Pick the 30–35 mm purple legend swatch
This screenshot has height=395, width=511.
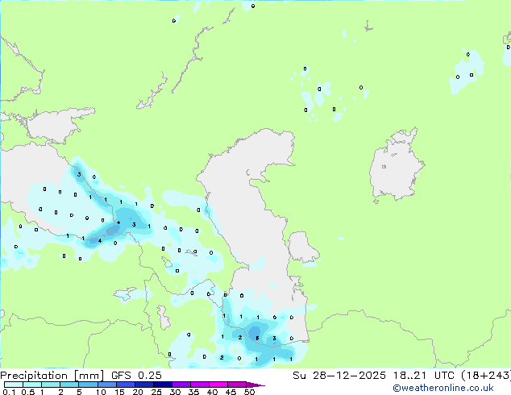(181, 385)
